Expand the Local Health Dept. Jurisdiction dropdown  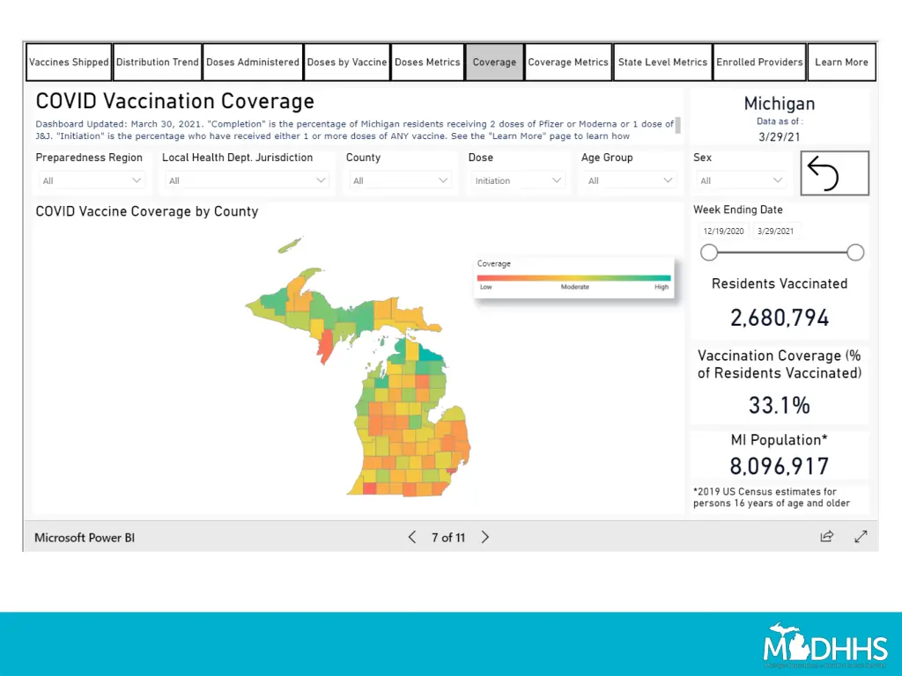pos(246,180)
